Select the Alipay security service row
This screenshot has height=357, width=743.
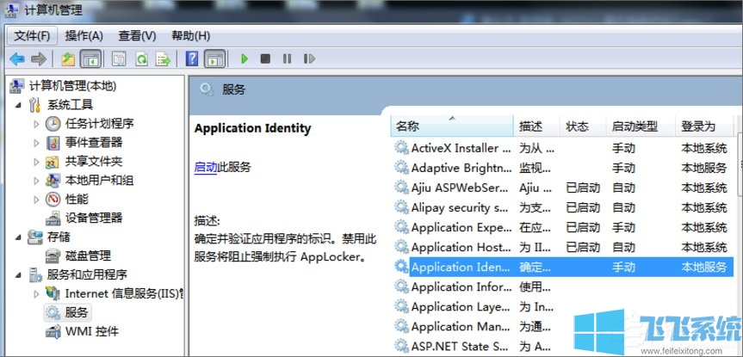(x=458, y=207)
